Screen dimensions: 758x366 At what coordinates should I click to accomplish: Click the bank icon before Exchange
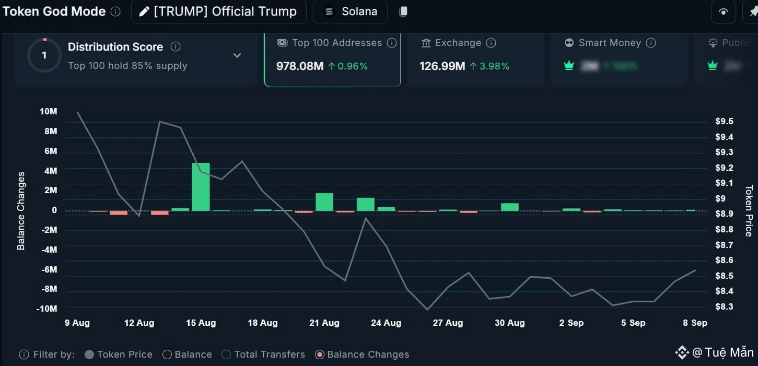pyautogui.click(x=426, y=43)
